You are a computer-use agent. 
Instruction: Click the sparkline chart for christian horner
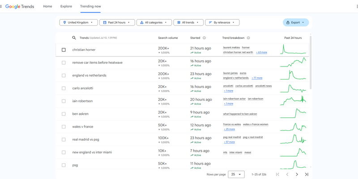(x=293, y=49)
